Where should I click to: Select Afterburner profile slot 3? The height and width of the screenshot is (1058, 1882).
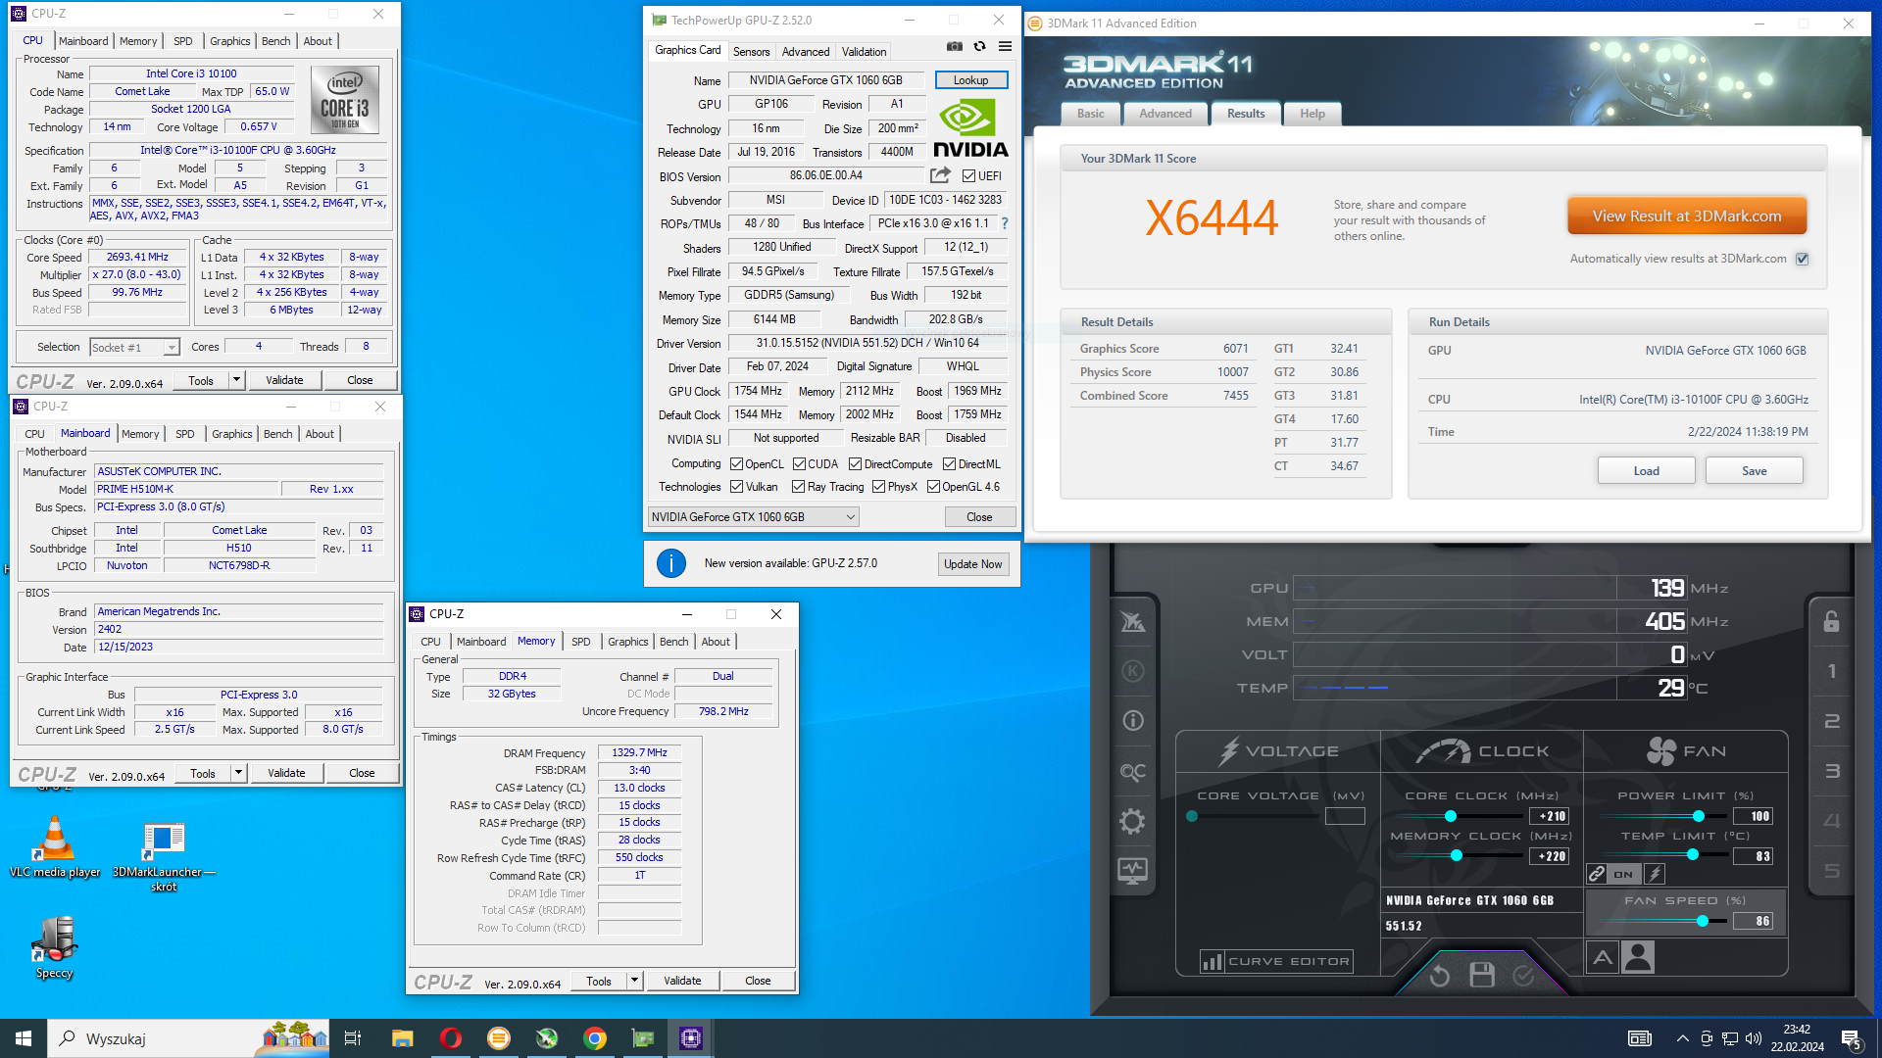pos(1831,771)
